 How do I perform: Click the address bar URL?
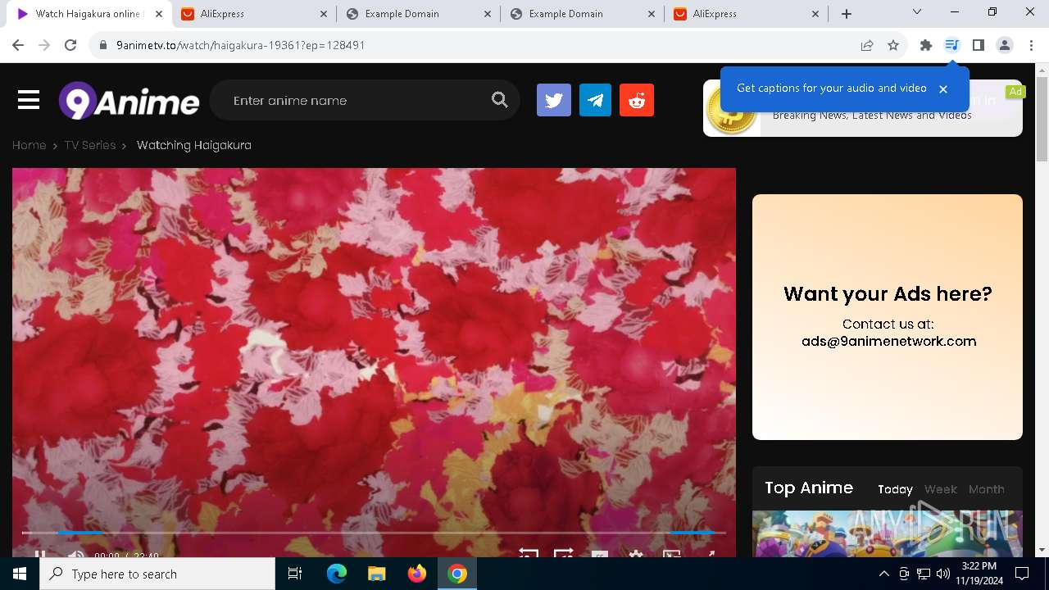(x=240, y=45)
